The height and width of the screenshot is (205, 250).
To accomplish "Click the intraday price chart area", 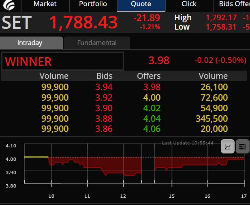I will pos(134,163).
